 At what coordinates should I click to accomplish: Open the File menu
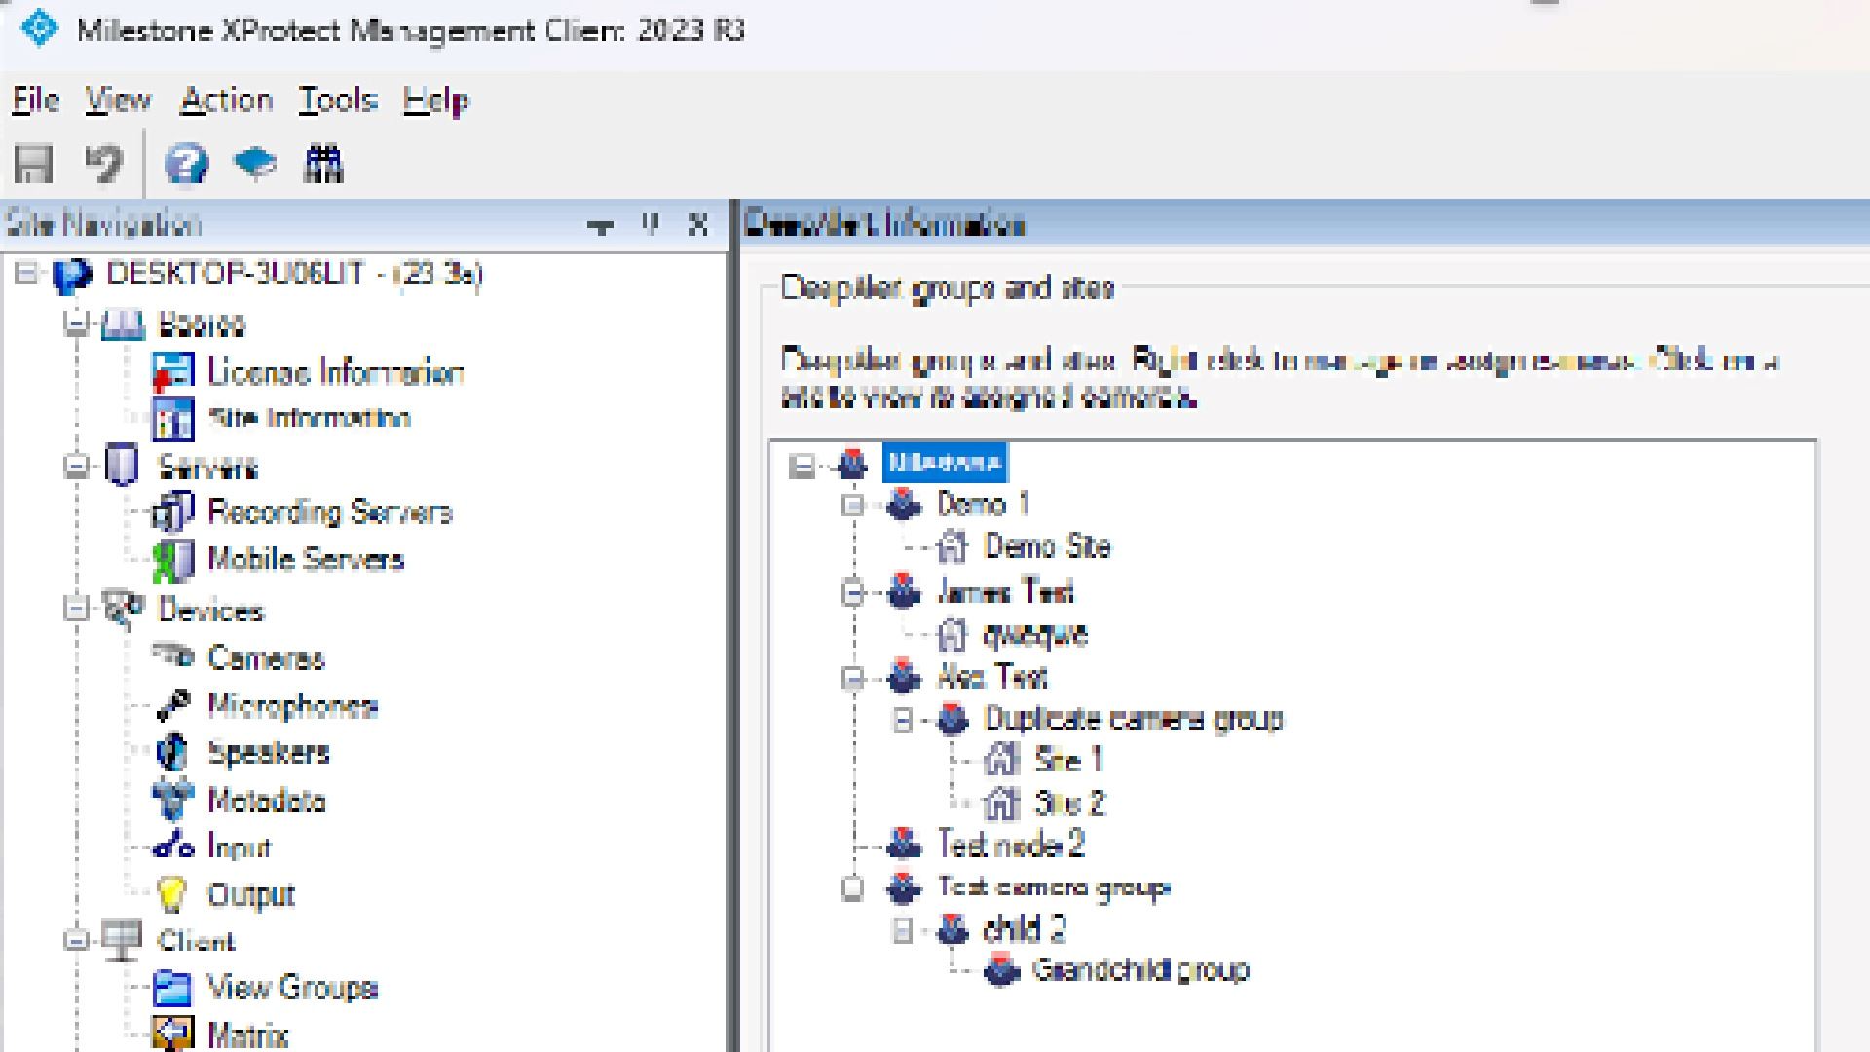pyautogui.click(x=35, y=100)
